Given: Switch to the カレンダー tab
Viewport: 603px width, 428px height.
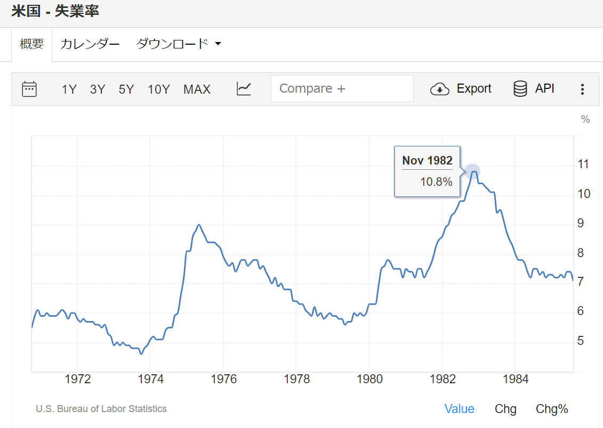Looking at the screenshot, I should tap(90, 44).
